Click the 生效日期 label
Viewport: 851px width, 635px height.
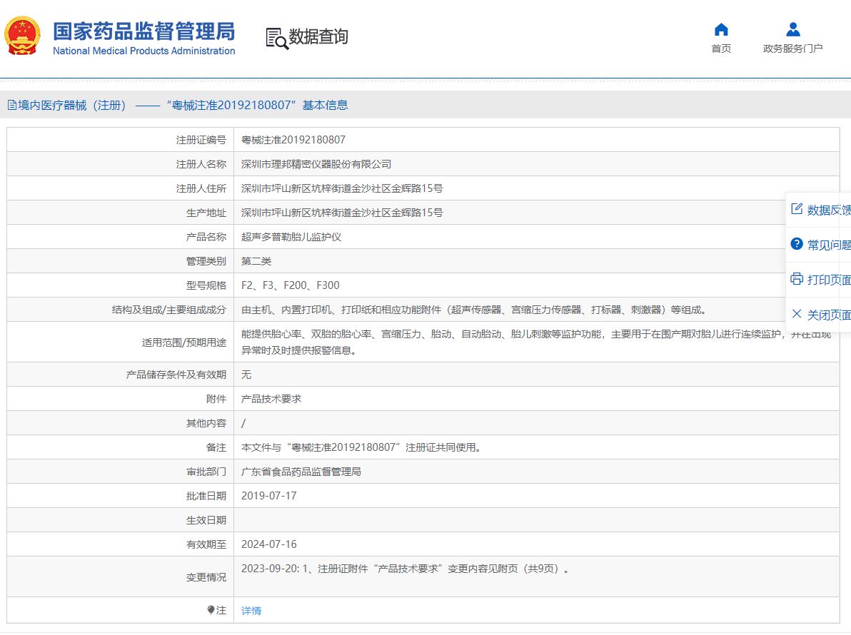[206, 520]
